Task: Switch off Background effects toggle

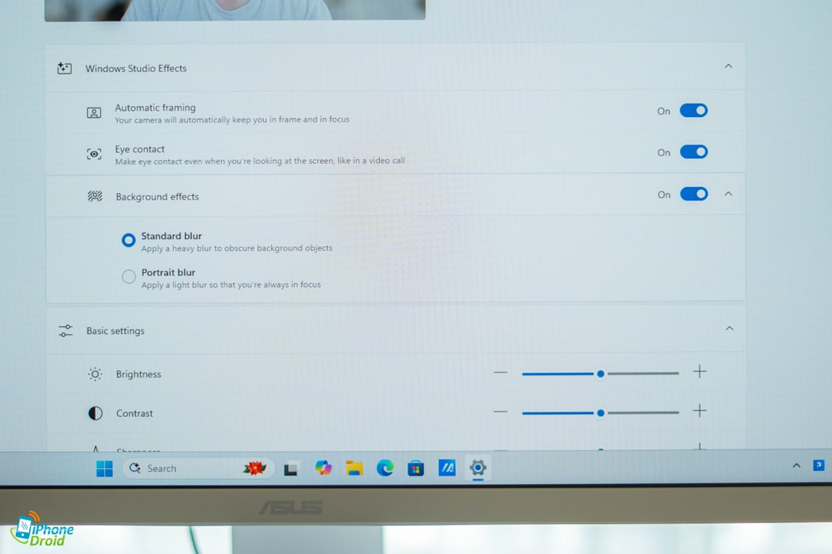Action: coord(693,195)
